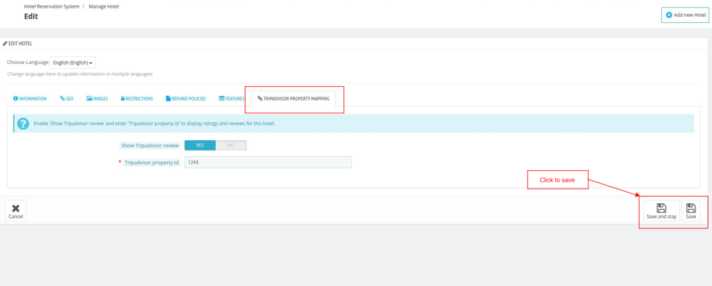Click the info icon on Information tab
Image resolution: width=712 pixels, height=286 pixels.
click(x=15, y=99)
